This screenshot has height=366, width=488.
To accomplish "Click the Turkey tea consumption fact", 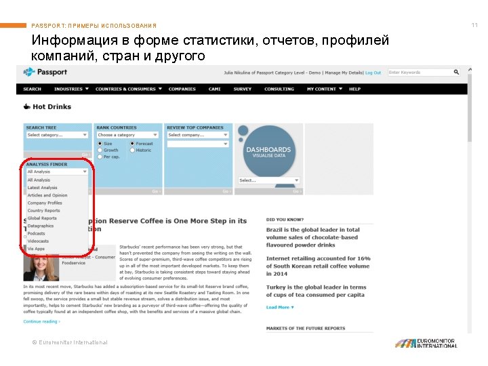I will [316, 291].
